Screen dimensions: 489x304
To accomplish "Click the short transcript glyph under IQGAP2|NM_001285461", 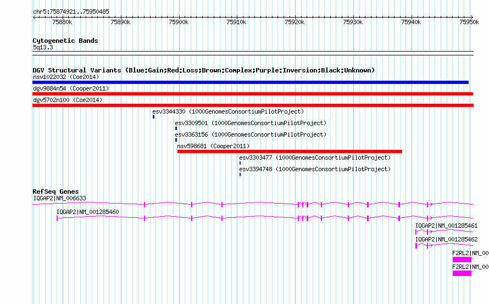I will click(444, 232).
